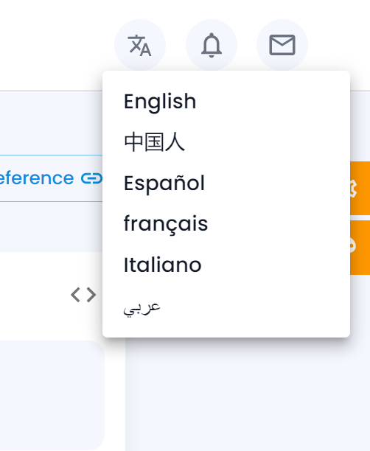The image size is (370, 451).
Task: Click the light blue preview card at bottom left
Action: tap(52, 395)
